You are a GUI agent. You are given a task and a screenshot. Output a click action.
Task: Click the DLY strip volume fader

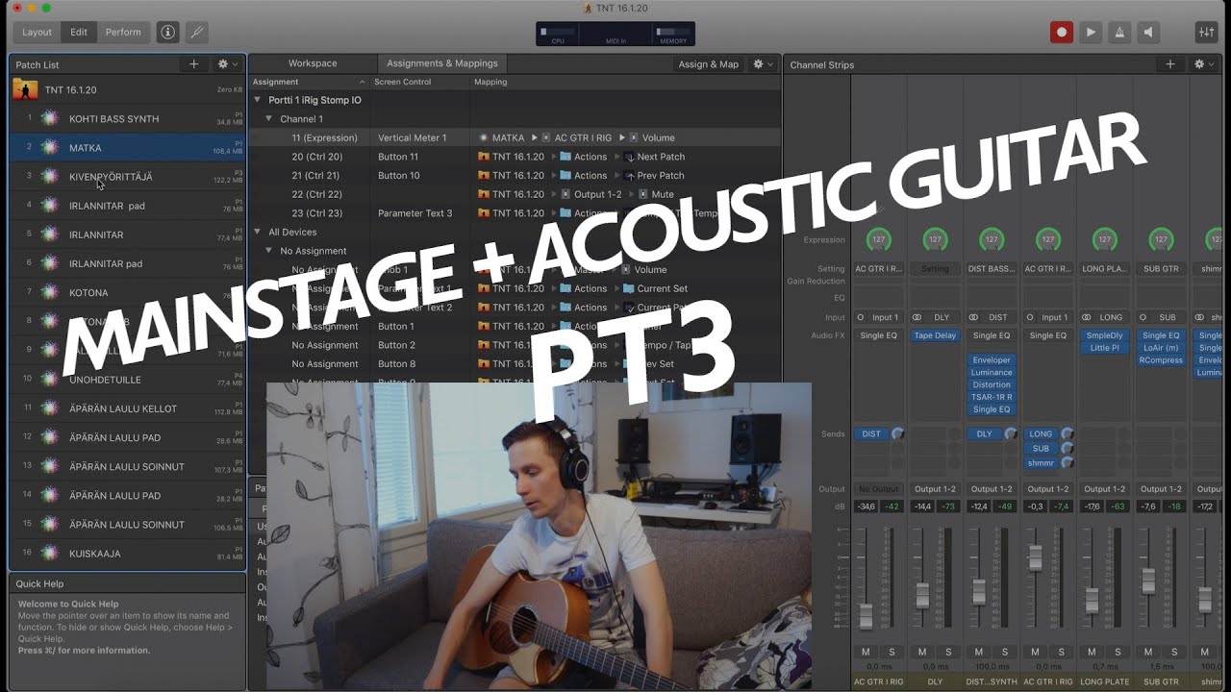922,595
